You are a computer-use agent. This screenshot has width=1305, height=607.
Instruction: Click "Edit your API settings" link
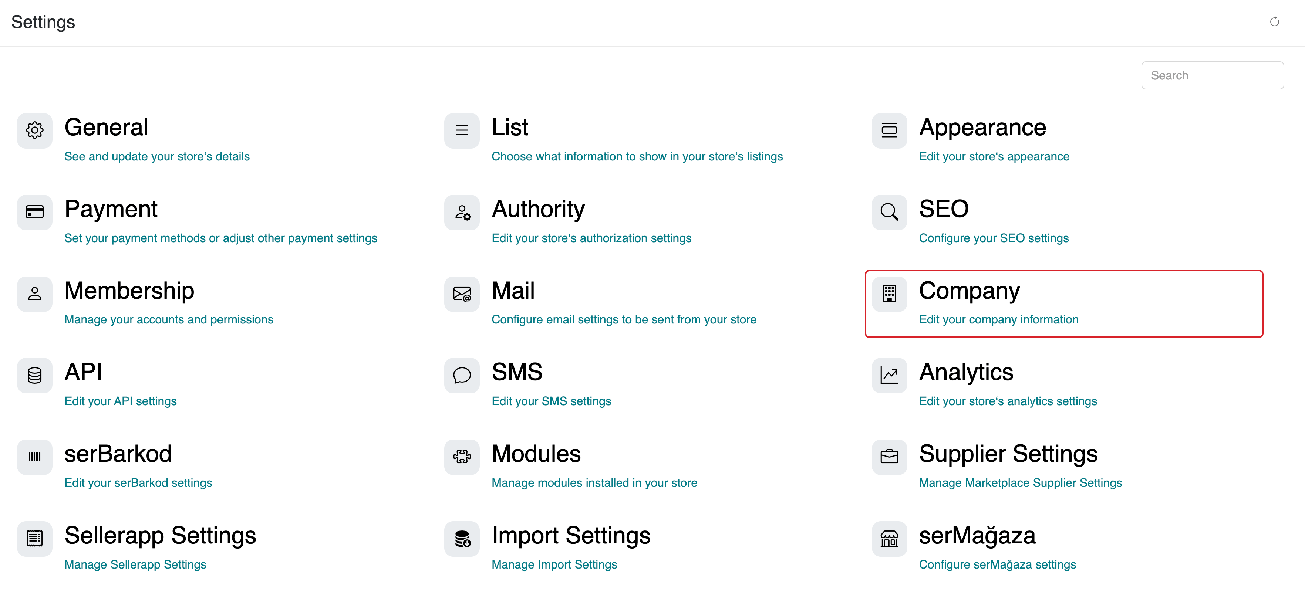coord(121,401)
